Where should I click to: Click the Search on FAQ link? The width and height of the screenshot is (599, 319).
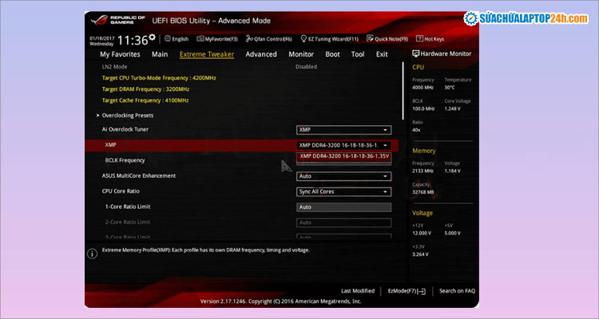pyautogui.click(x=457, y=291)
